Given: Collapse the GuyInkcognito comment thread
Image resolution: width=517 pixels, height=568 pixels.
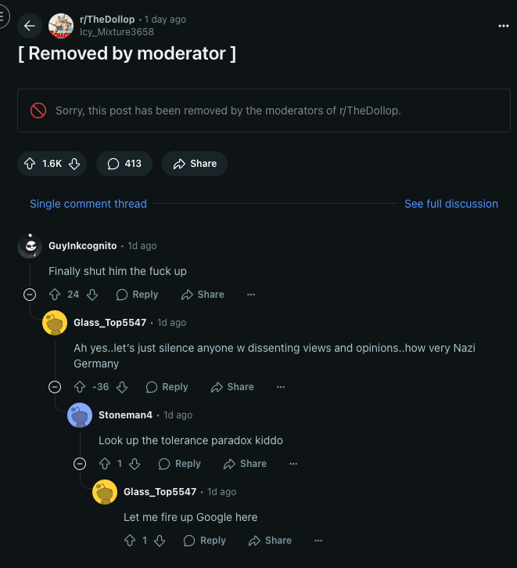Looking at the screenshot, I should coord(30,295).
